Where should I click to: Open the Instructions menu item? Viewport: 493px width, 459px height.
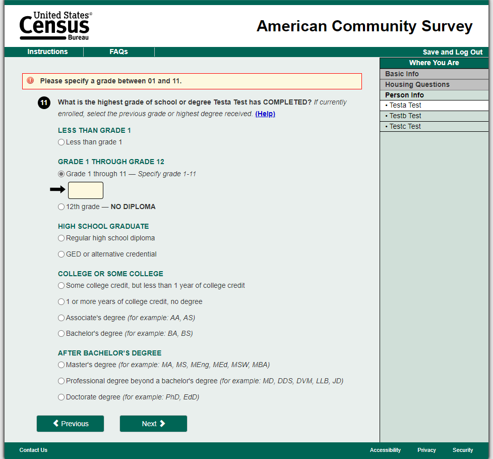[x=47, y=52]
